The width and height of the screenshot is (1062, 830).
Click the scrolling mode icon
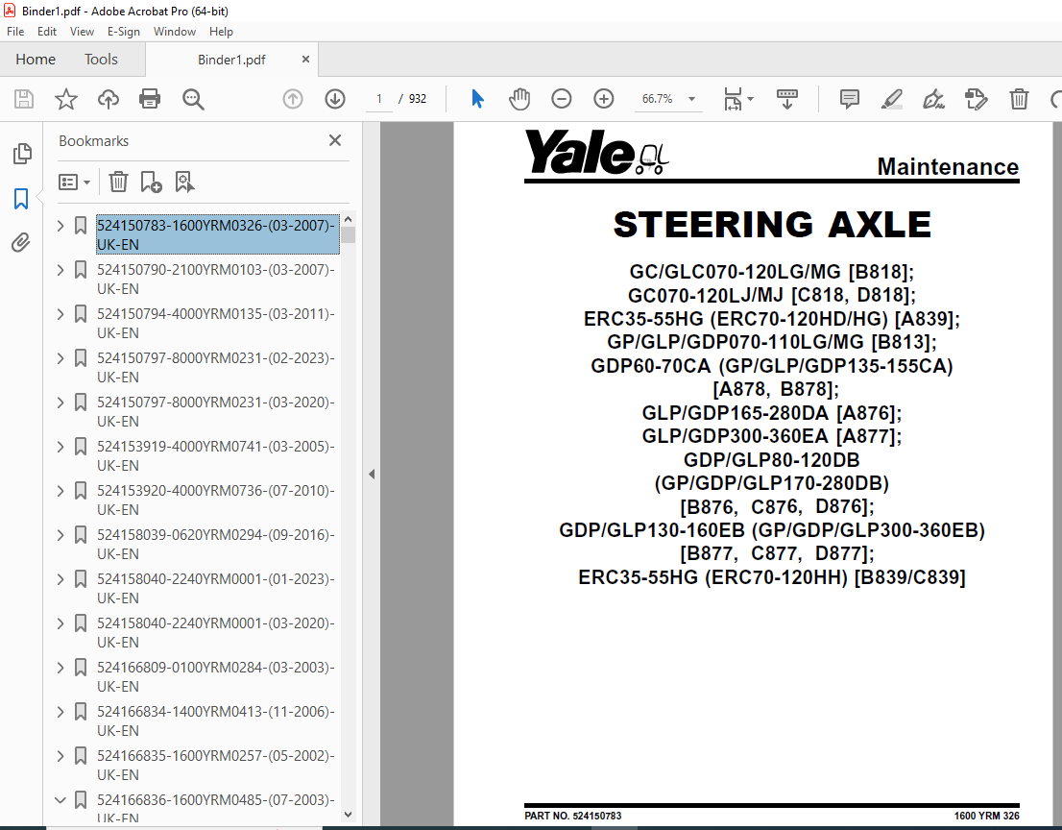(787, 99)
